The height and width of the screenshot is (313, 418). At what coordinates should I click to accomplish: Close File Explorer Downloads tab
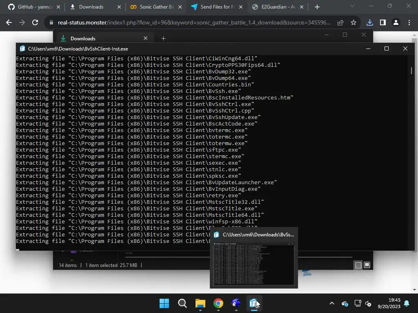pos(146,38)
